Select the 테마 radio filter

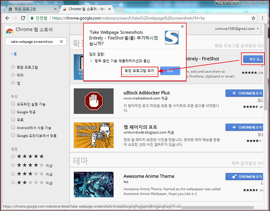(13, 74)
